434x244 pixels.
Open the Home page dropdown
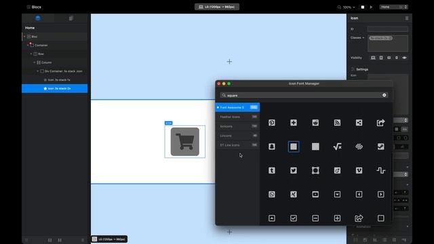(393, 7)
